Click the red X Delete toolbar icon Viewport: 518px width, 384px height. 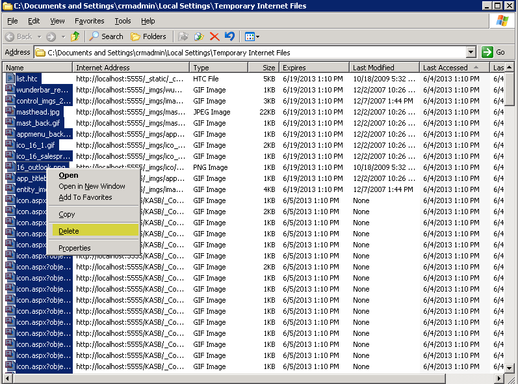214,36
